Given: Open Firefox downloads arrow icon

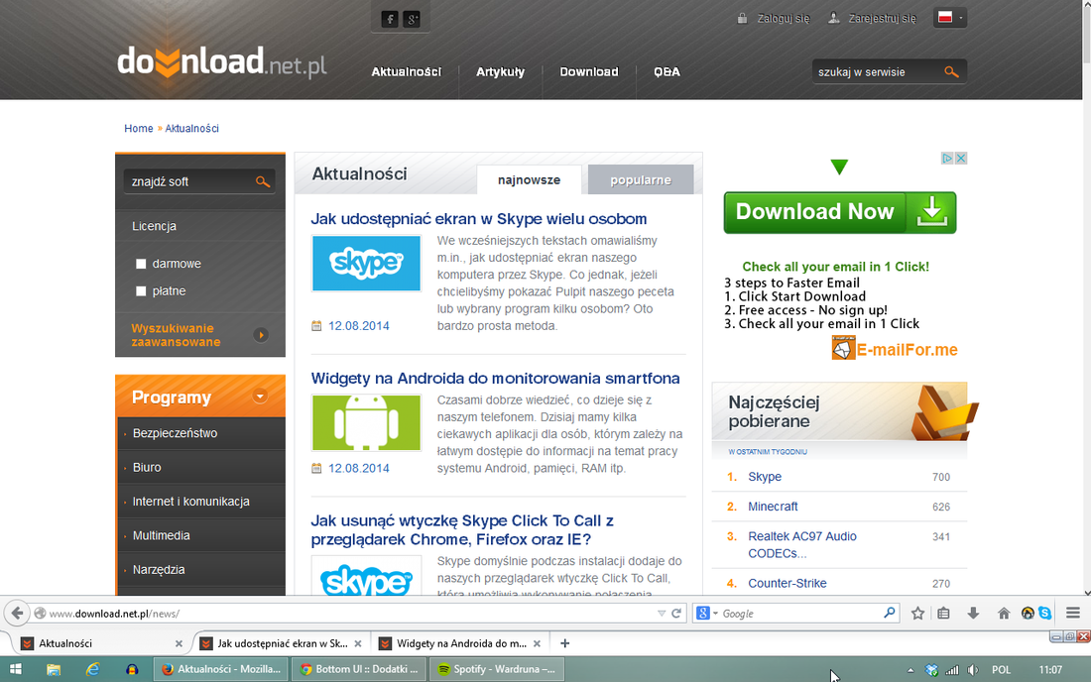Looking at the screenshot, I should [x=973, y=614].
